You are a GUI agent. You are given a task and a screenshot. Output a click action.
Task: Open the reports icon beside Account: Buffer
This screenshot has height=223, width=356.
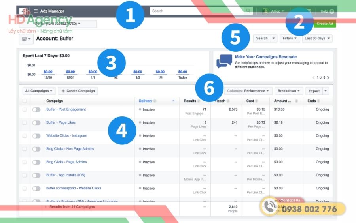pyautogui.click(x=27, y=39)
